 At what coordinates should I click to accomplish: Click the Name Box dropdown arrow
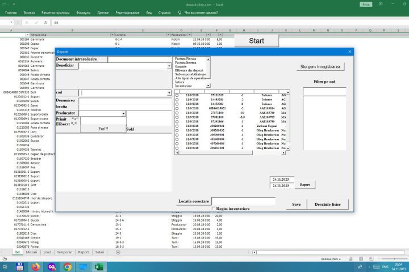[11, 23]
